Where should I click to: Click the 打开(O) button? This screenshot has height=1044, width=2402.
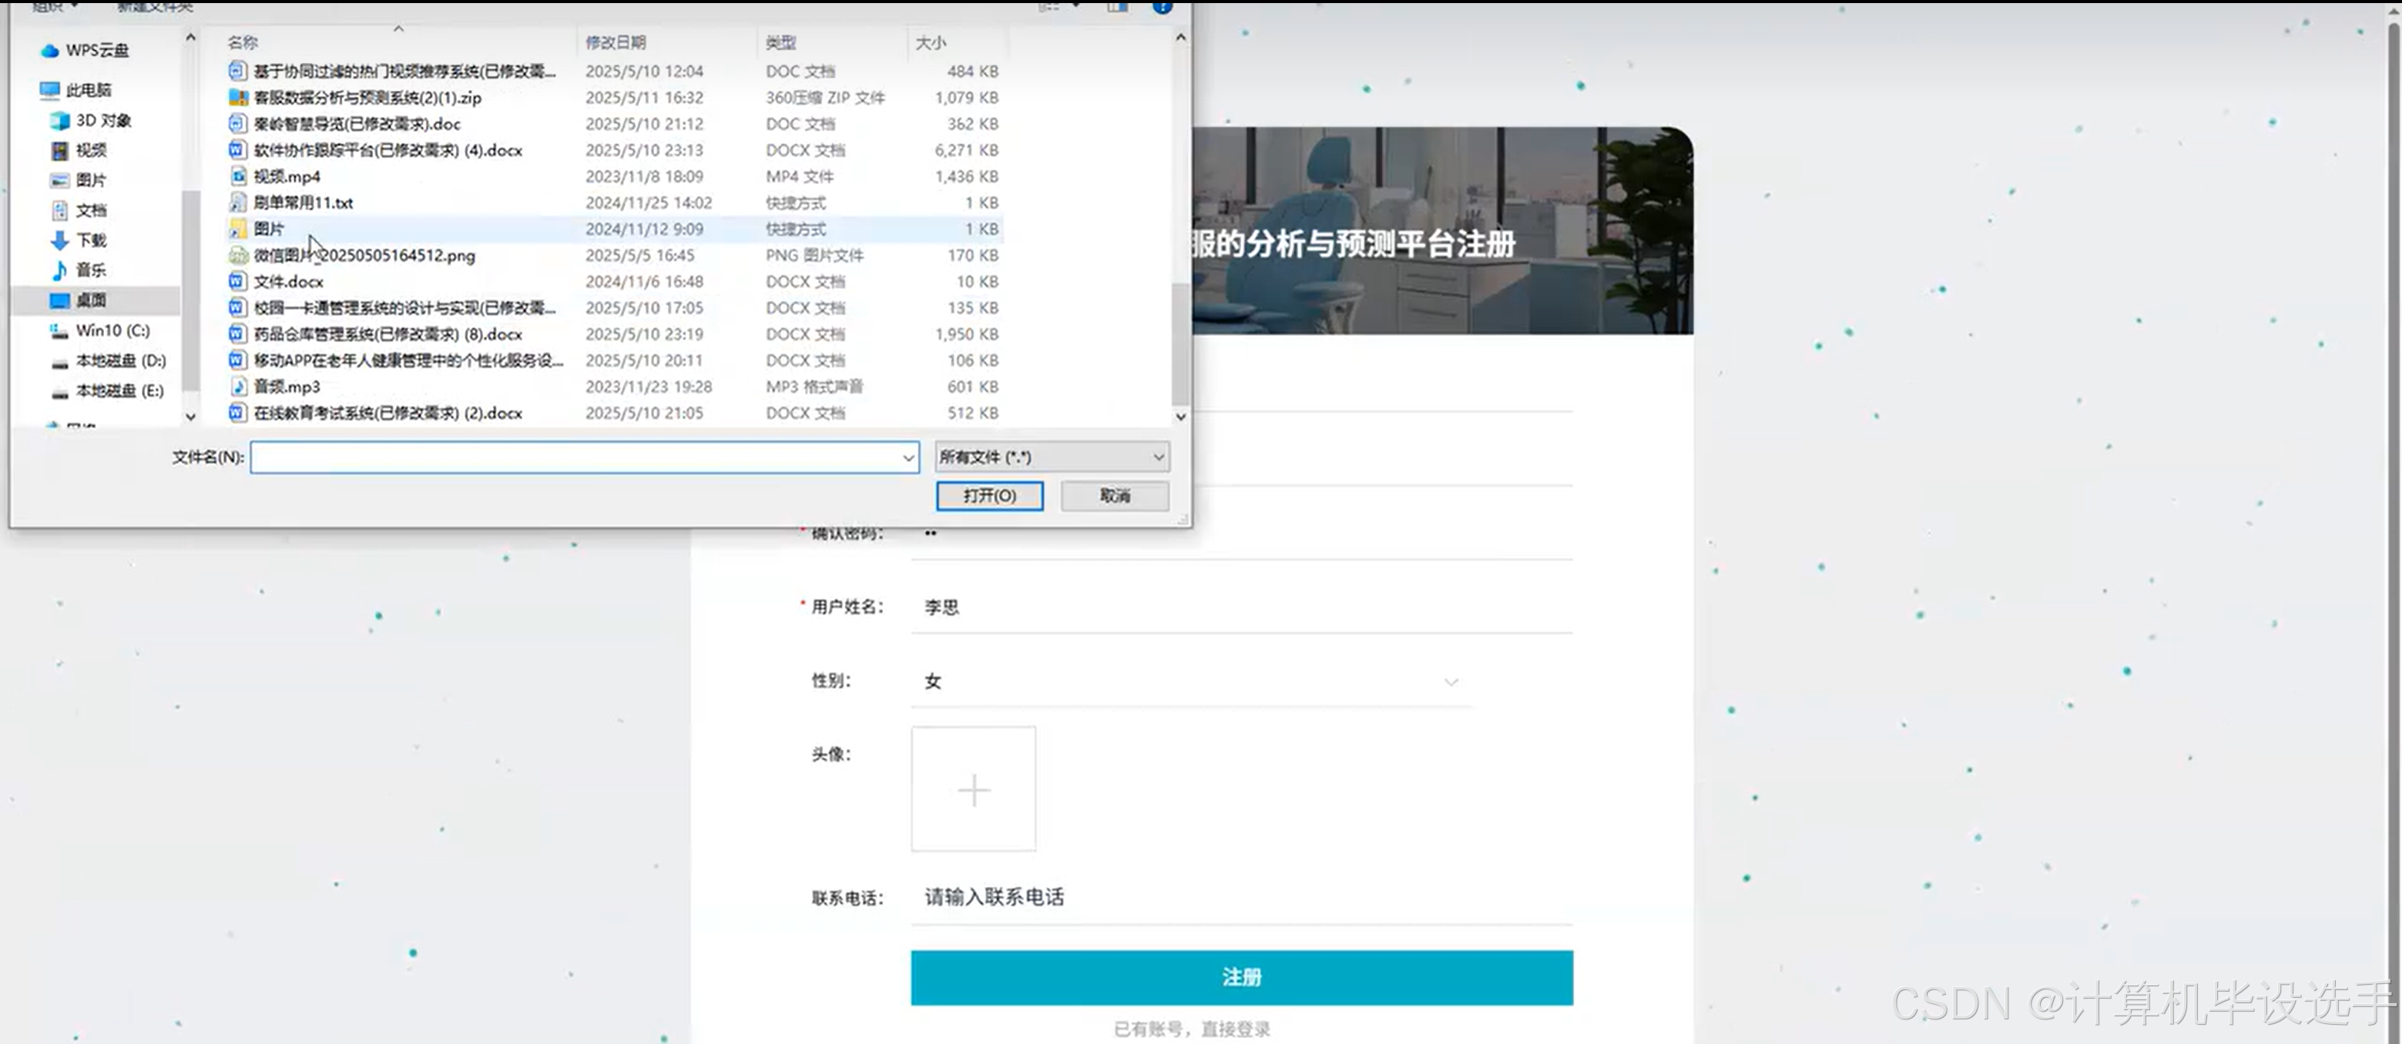pos(989,496)
